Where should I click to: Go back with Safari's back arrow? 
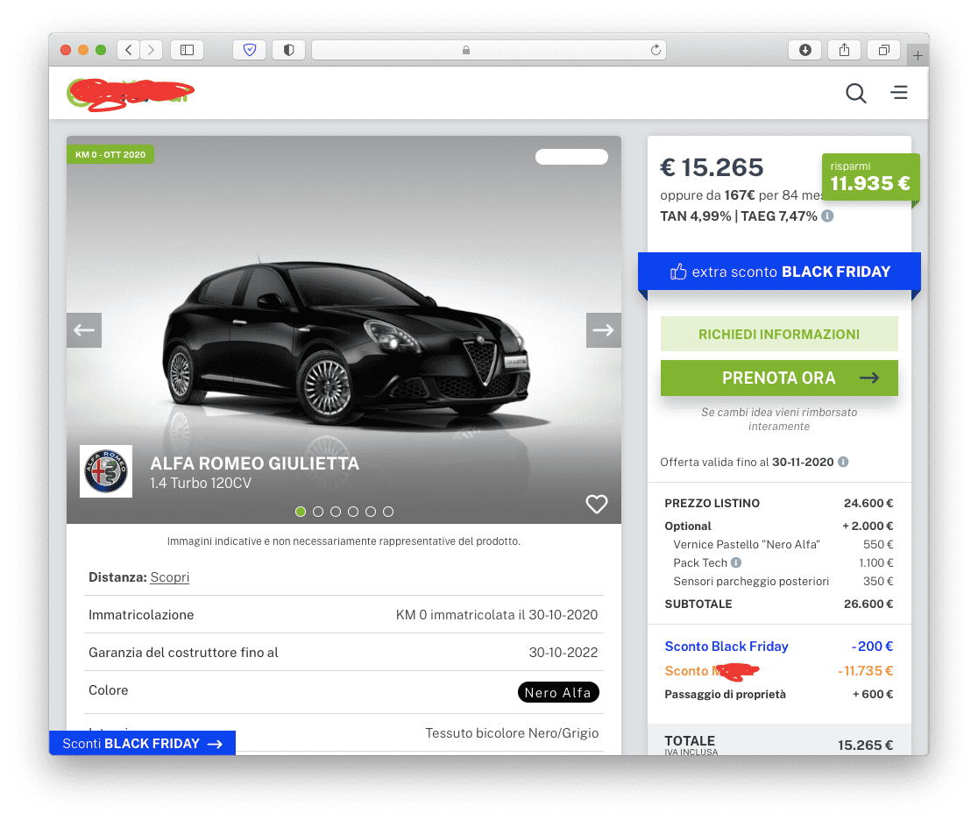(x=129, y=50)
